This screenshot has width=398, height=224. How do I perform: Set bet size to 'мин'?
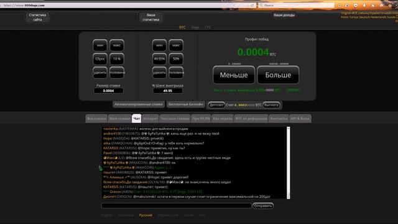(x=100, y=45)
